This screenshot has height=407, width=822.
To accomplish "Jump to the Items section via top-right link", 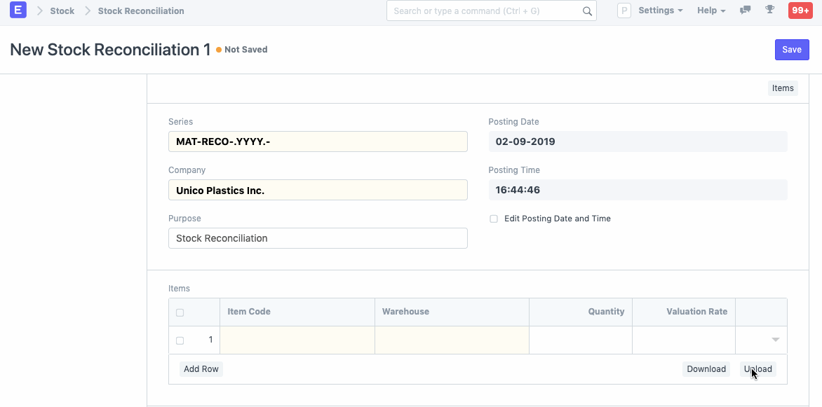I will 782,88.
